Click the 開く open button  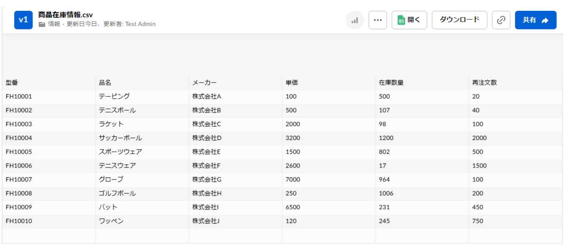[x=409, y=20]
